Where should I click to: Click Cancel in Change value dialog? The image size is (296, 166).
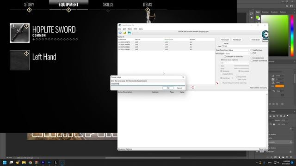(179, 88)
